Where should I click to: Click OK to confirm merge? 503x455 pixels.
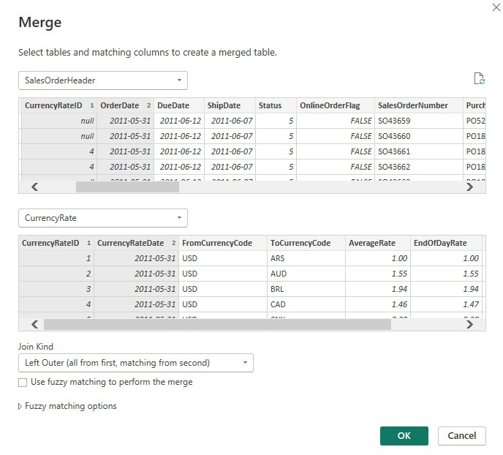pos(404,435)
